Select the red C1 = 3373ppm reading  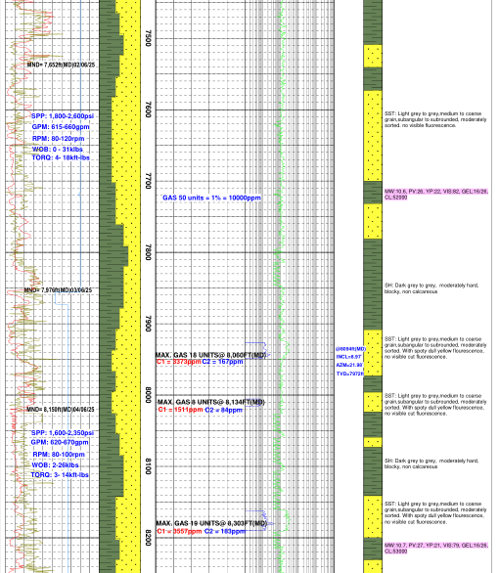tap(179, 362)
